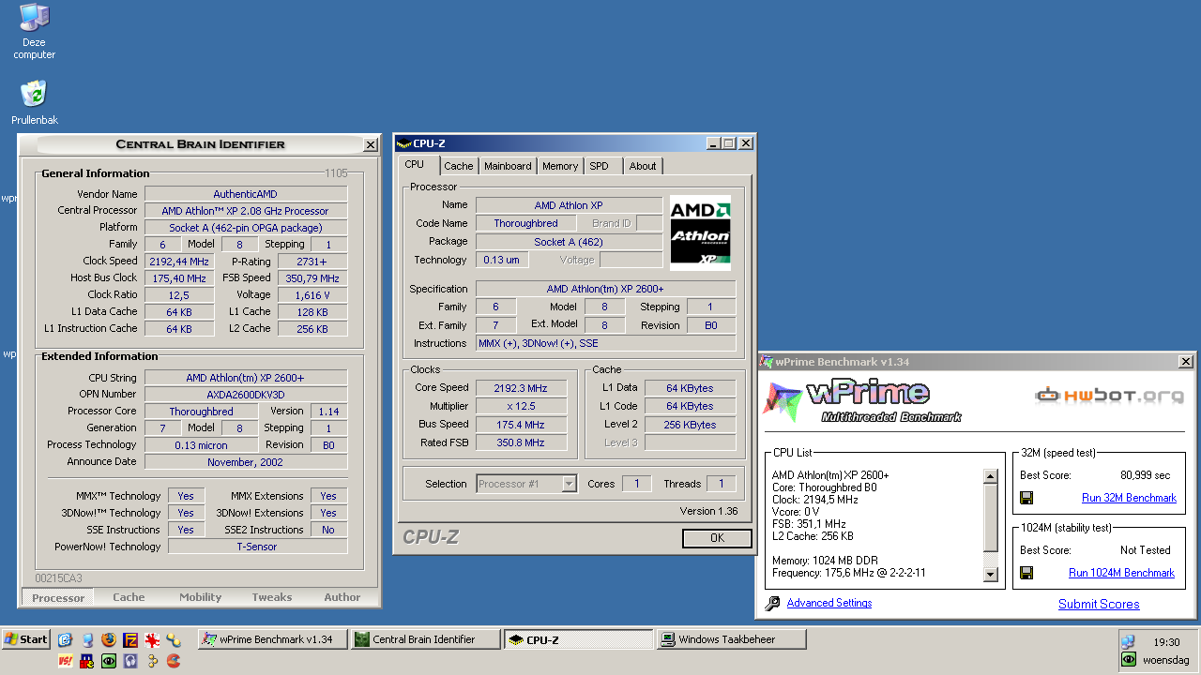
Task: Click the 19:30 taskbar clock
Action: (1166, 642)
